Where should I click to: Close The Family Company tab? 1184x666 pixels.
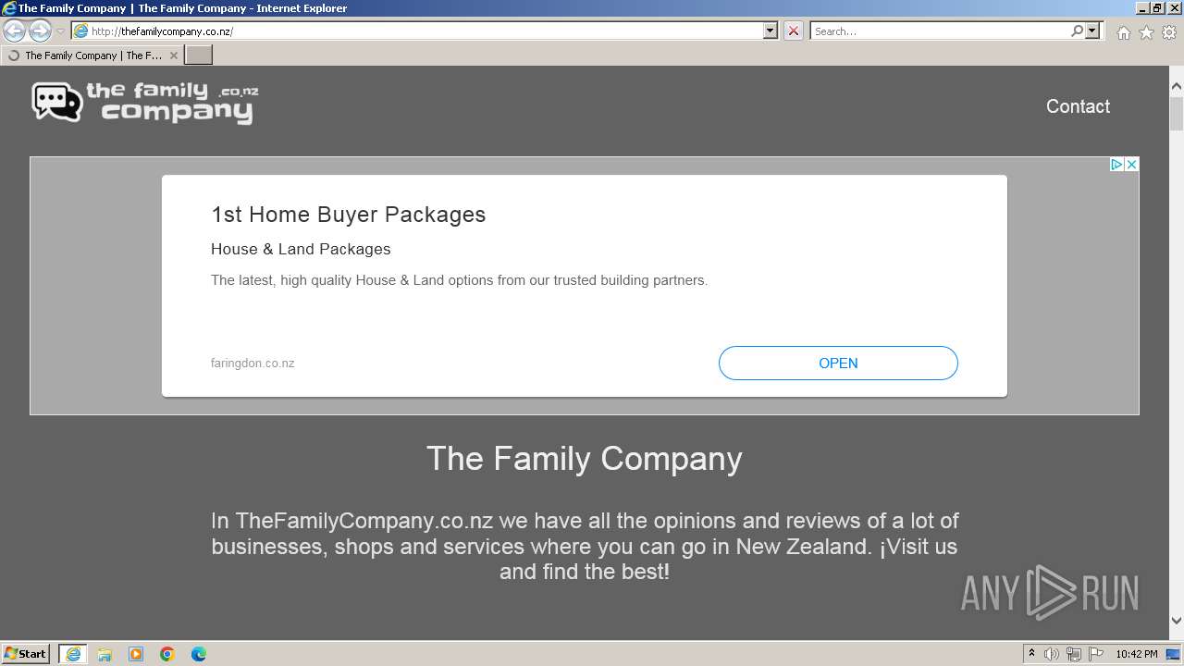[x=173, y=55]
